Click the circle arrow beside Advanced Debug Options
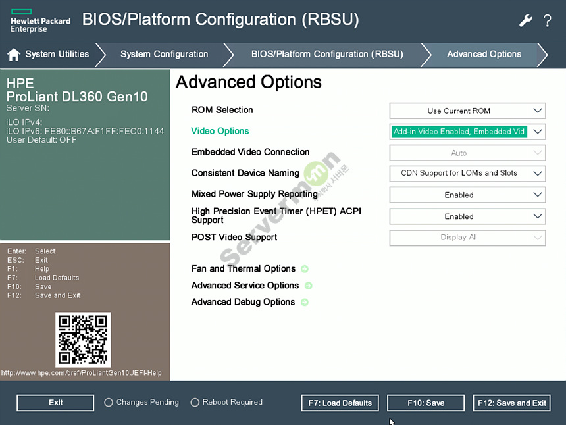This screenshot has width=566, height=425. pos(304,303)
